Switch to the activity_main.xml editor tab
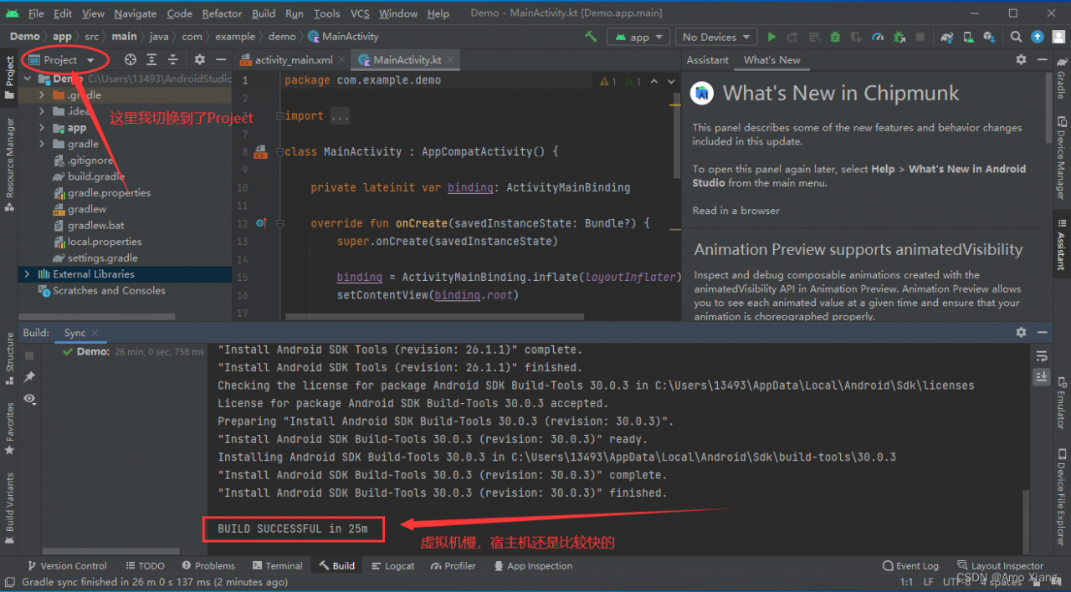 point(293,60)
